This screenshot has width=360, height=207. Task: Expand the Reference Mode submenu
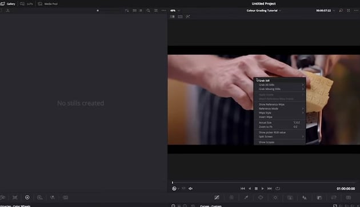279,108
